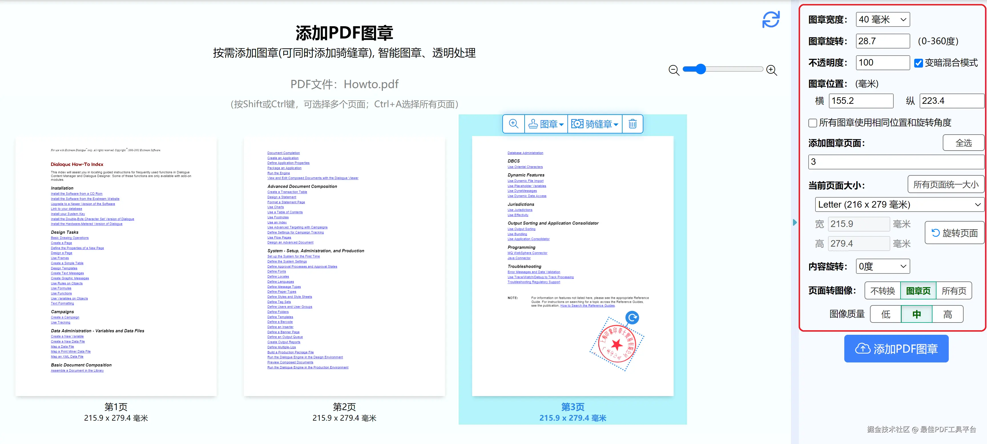Open the 内容旋转 0度 dropdown

(x=883, y=266)
